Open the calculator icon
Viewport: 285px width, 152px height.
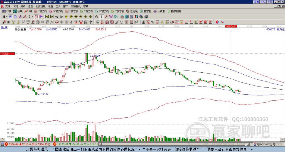tap(127, 17)
